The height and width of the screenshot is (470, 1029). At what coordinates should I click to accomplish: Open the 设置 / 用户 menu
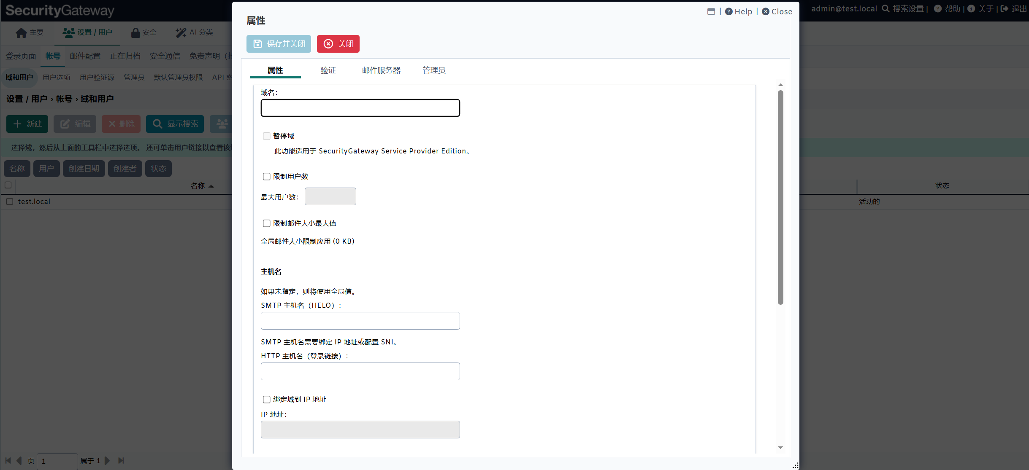coord(87,32)
